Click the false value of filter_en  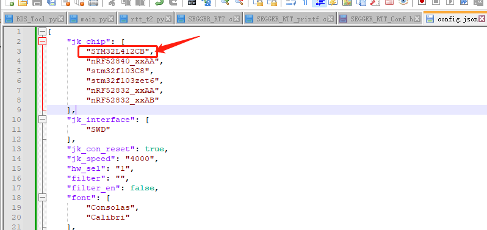point(142,188)
